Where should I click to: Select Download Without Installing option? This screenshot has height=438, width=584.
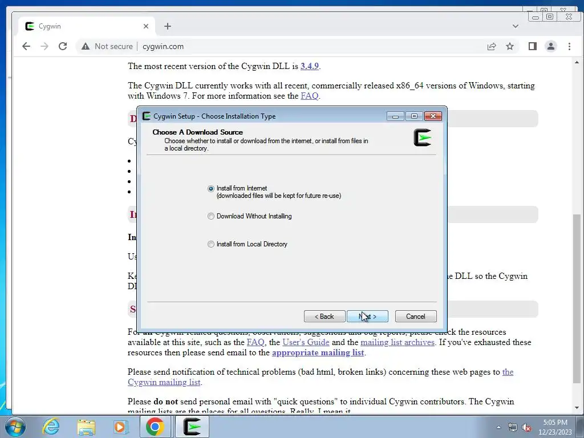(211, 216)
